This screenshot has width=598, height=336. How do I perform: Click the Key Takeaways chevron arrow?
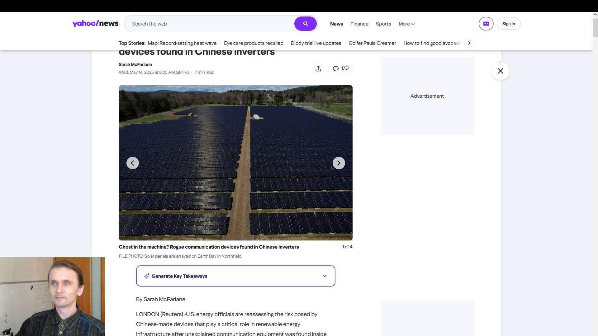(x=325, y=276)
